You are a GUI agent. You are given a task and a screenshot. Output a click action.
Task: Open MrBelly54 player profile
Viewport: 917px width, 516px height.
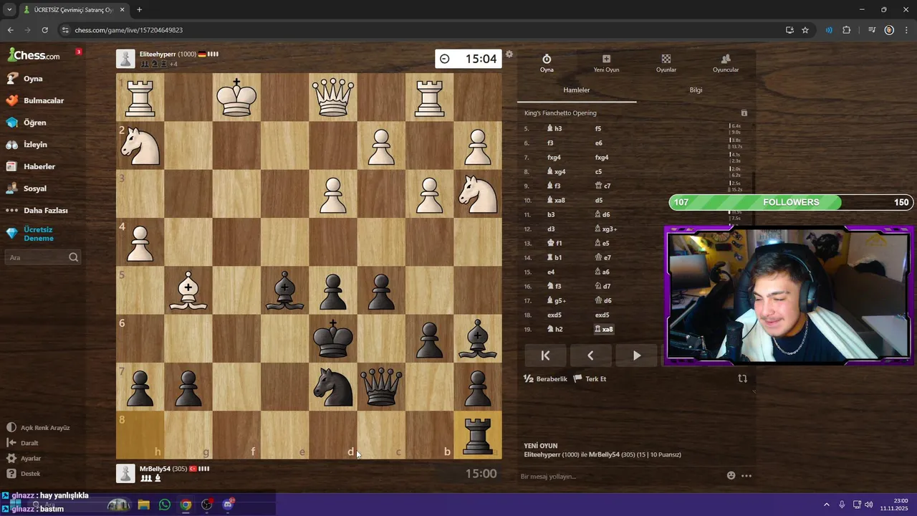(155, 469)
